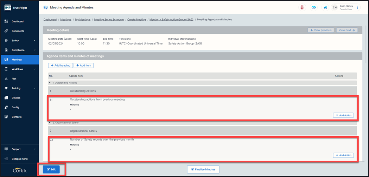The height and width of the screenshot is (177, 369).
Task: Collapse the 1. Outstanding Actions section
Action: pyautogui.click(x=50, y=83)
